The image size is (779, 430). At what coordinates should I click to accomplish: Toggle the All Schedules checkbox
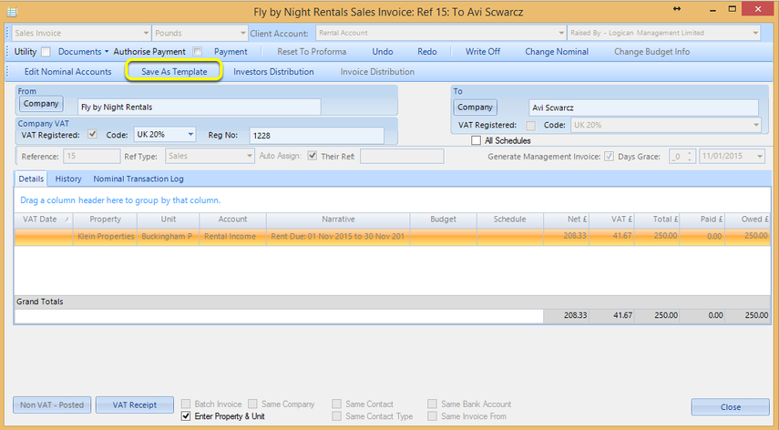click(476, 140)
